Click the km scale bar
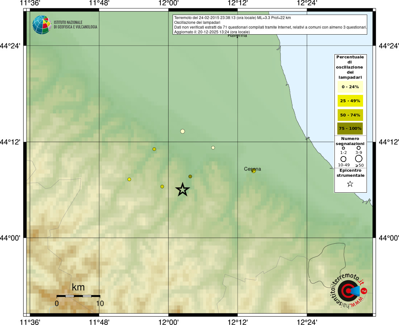This screenshot has width=399, height=325. [x=78, y=296]
